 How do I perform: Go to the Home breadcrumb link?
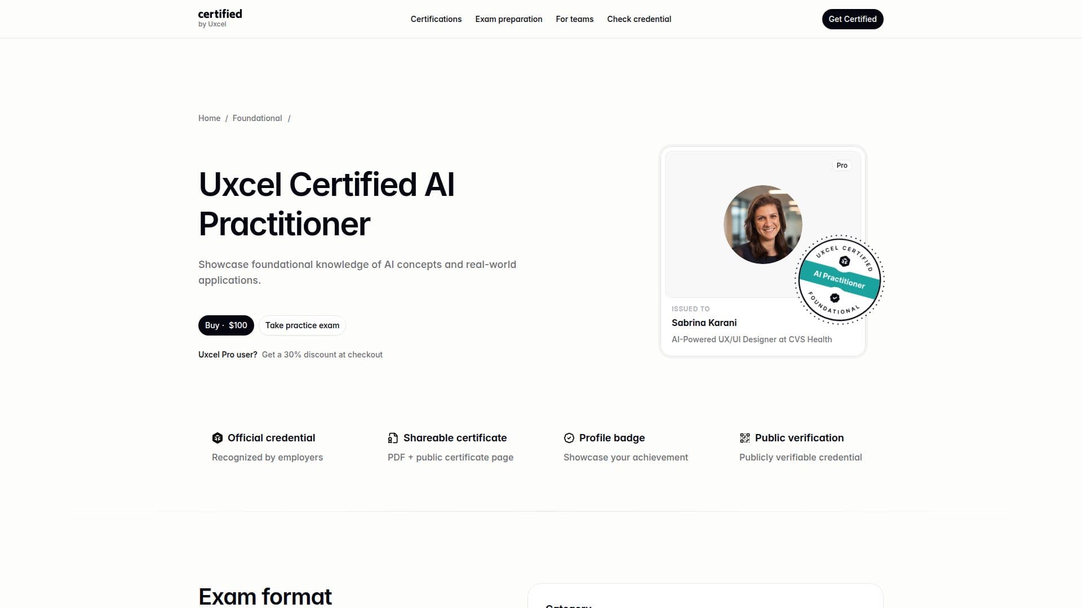(209, 118)
